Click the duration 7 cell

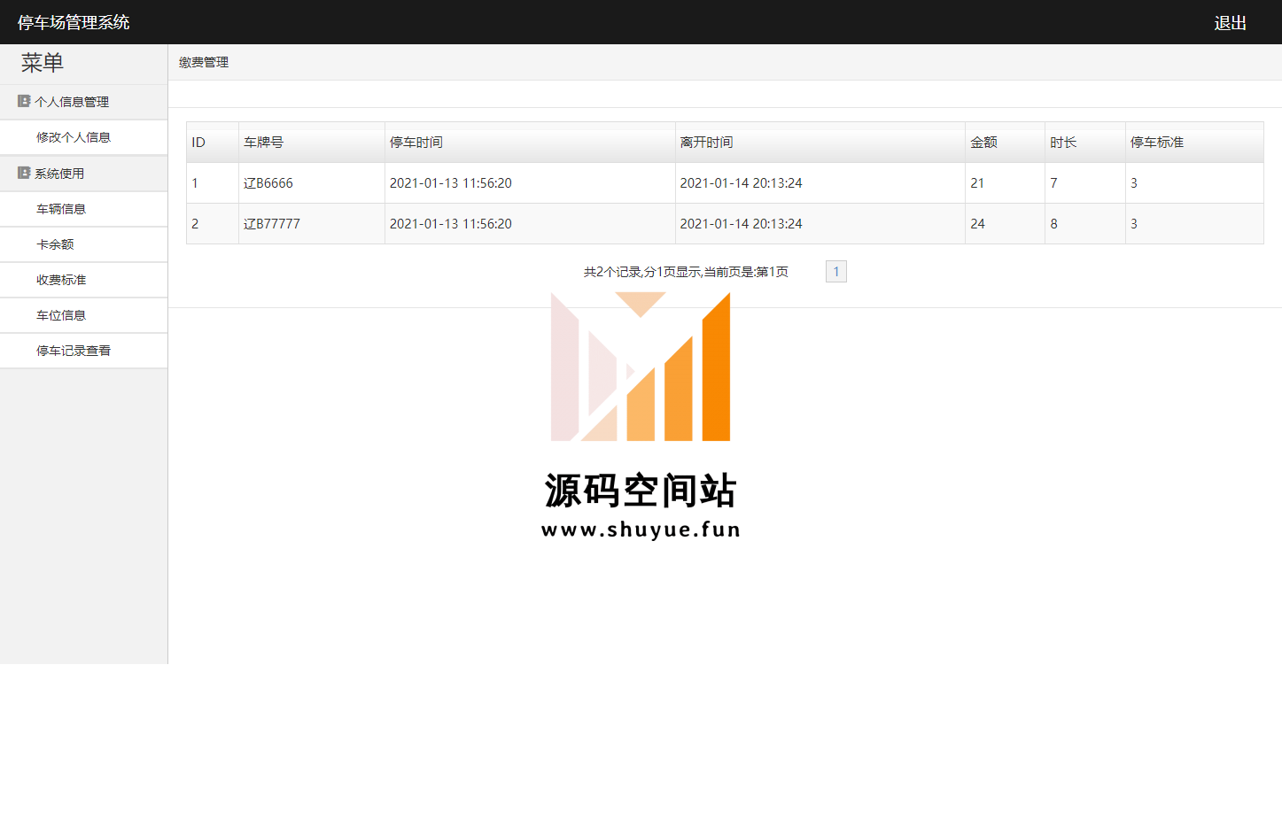(1085, 183)
